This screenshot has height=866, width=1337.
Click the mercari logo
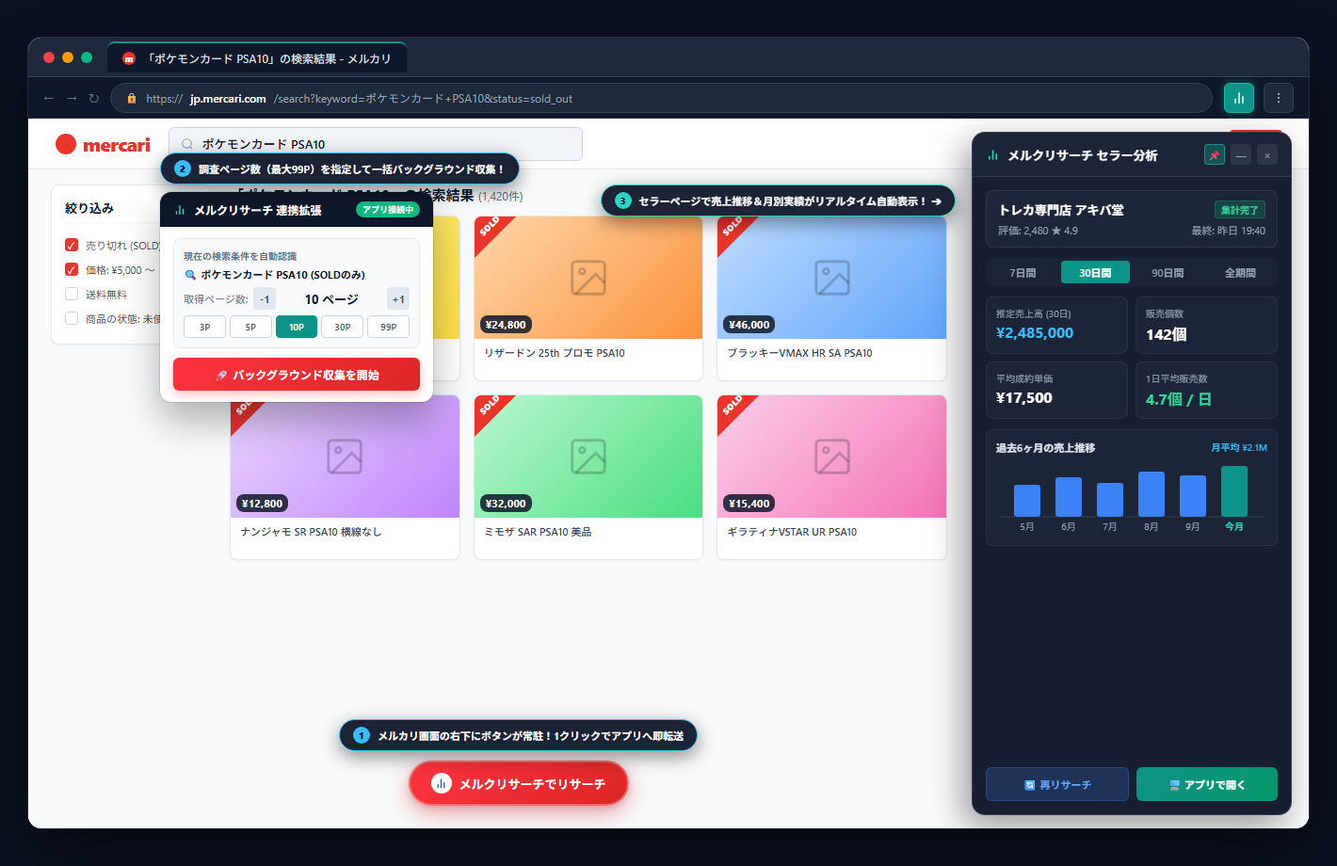103,144
